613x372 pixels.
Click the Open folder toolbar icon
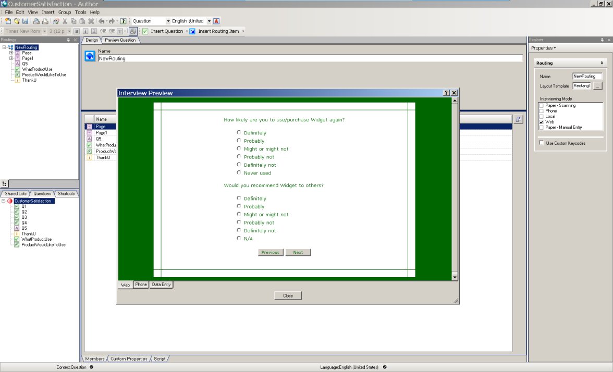pyautogui.click(x=17, y=21)
